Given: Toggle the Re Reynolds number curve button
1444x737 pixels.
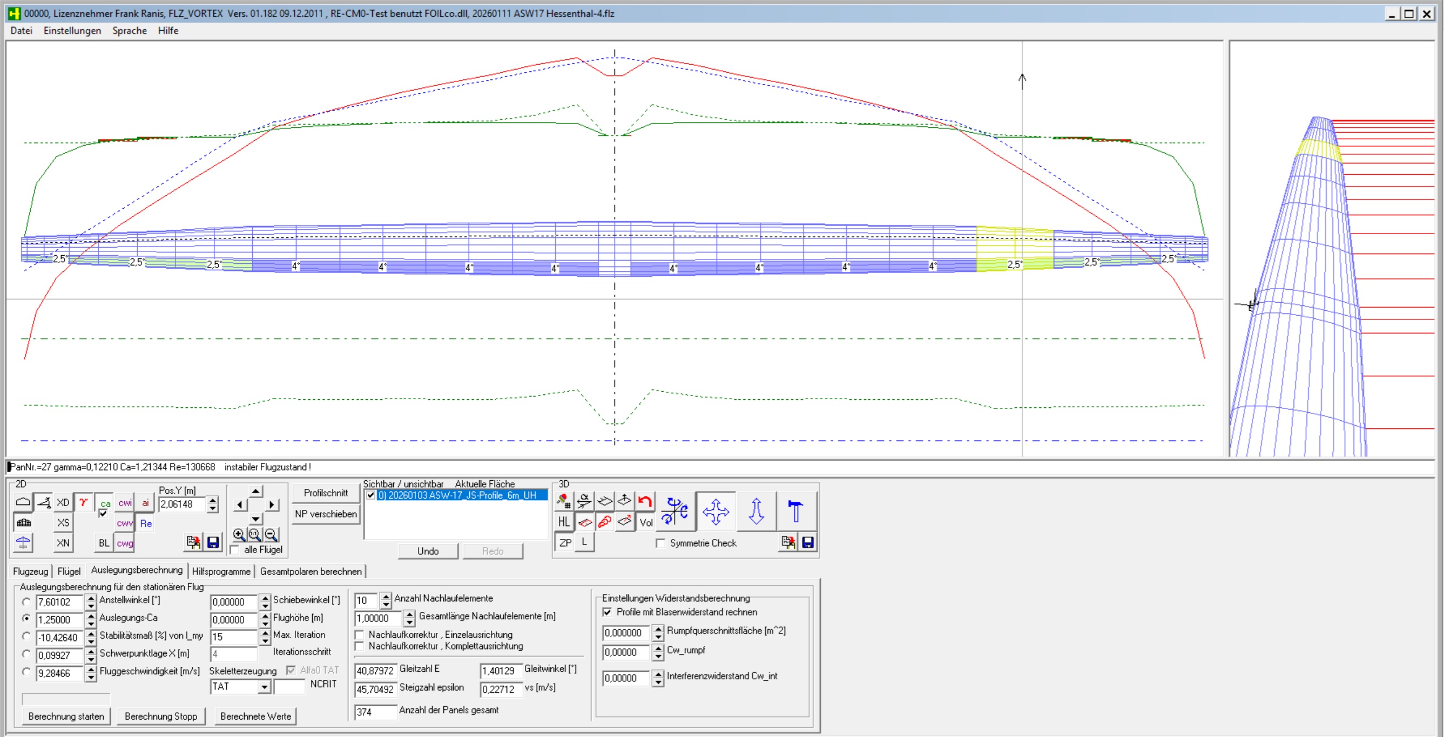Looking at the screenshot, I should (x=146, y=524).
